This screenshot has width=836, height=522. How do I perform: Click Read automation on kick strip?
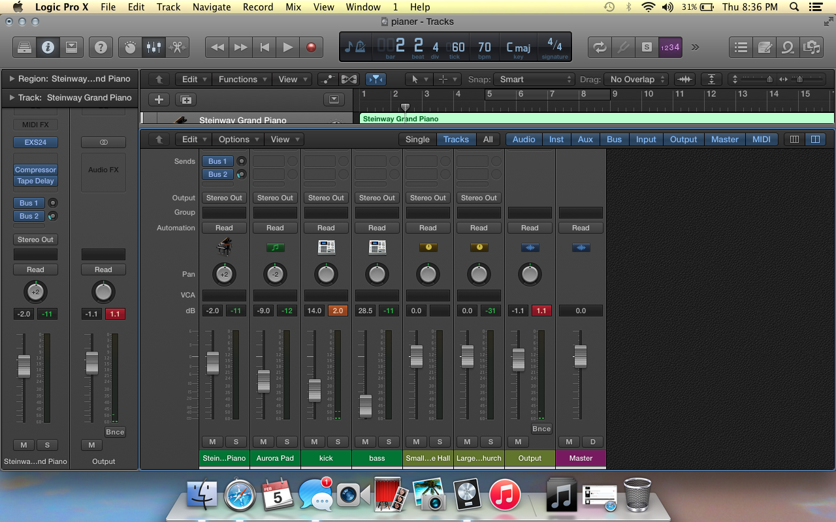326,228
